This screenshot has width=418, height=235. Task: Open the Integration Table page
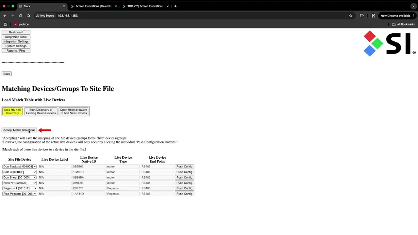point(16,37)
